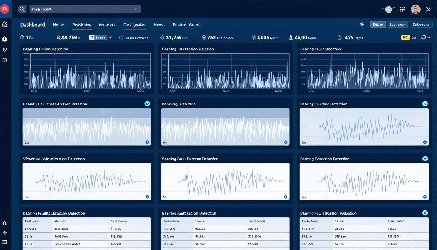Select the Home menu item
The height and width of the screenshot is (250, 437).
pos(59,25)
